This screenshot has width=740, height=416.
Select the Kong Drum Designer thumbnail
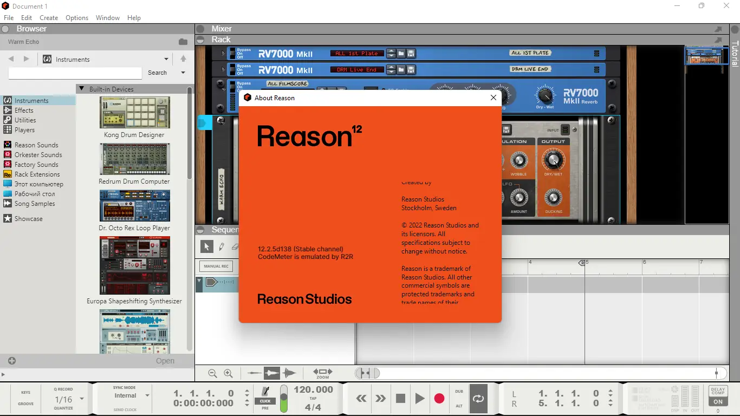134,113
